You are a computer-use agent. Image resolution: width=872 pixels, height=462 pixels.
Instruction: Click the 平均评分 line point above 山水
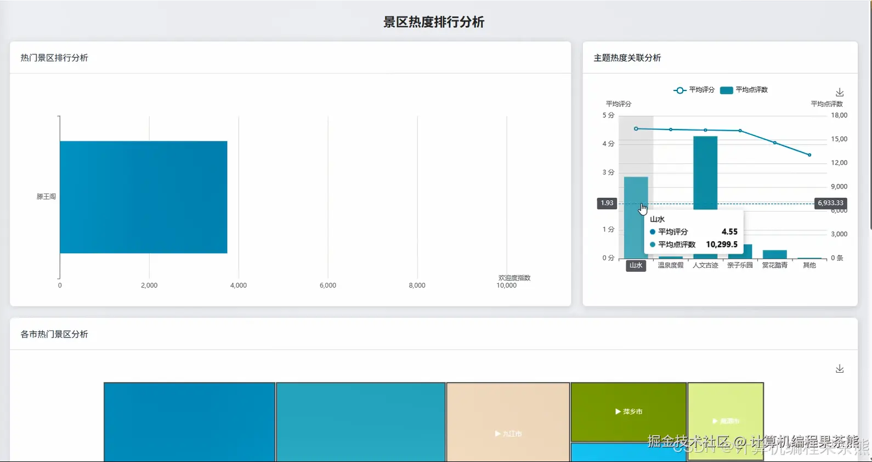[636, 129]
